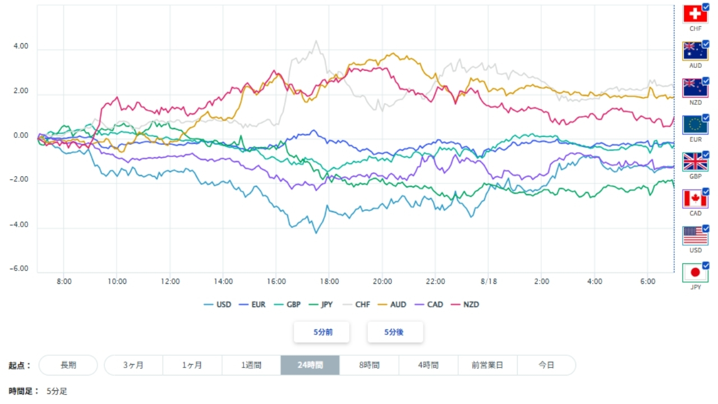Image resolution: width=718 pixels, height=404 pixels.
Task: Select the 3ヶ月 range tab
Action: pyautogui.click(x=134, y=365)
